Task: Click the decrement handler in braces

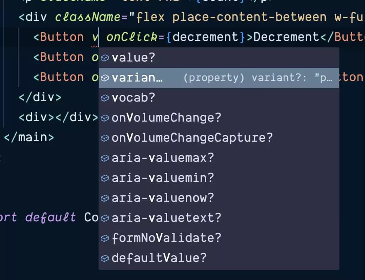Action: pyautogui.click(x=205, y=37)
